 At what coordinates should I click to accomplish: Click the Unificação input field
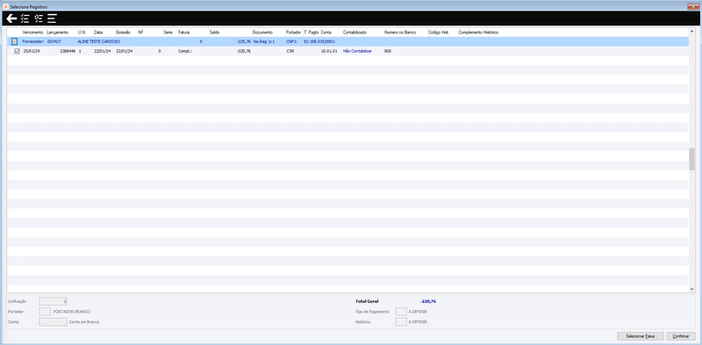[54, 301]
